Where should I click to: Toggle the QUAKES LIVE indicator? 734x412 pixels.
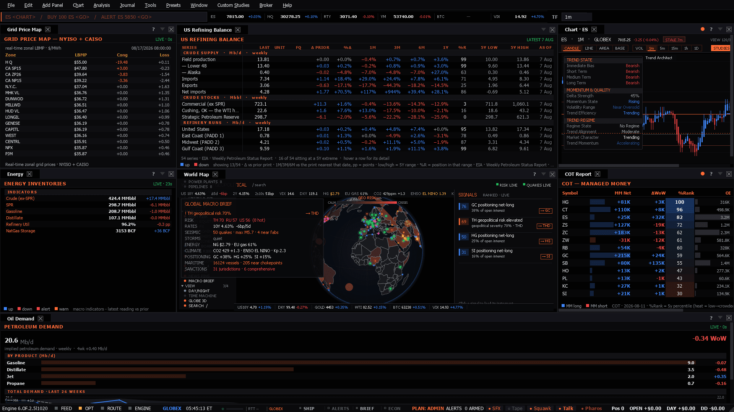coord(537,185)
